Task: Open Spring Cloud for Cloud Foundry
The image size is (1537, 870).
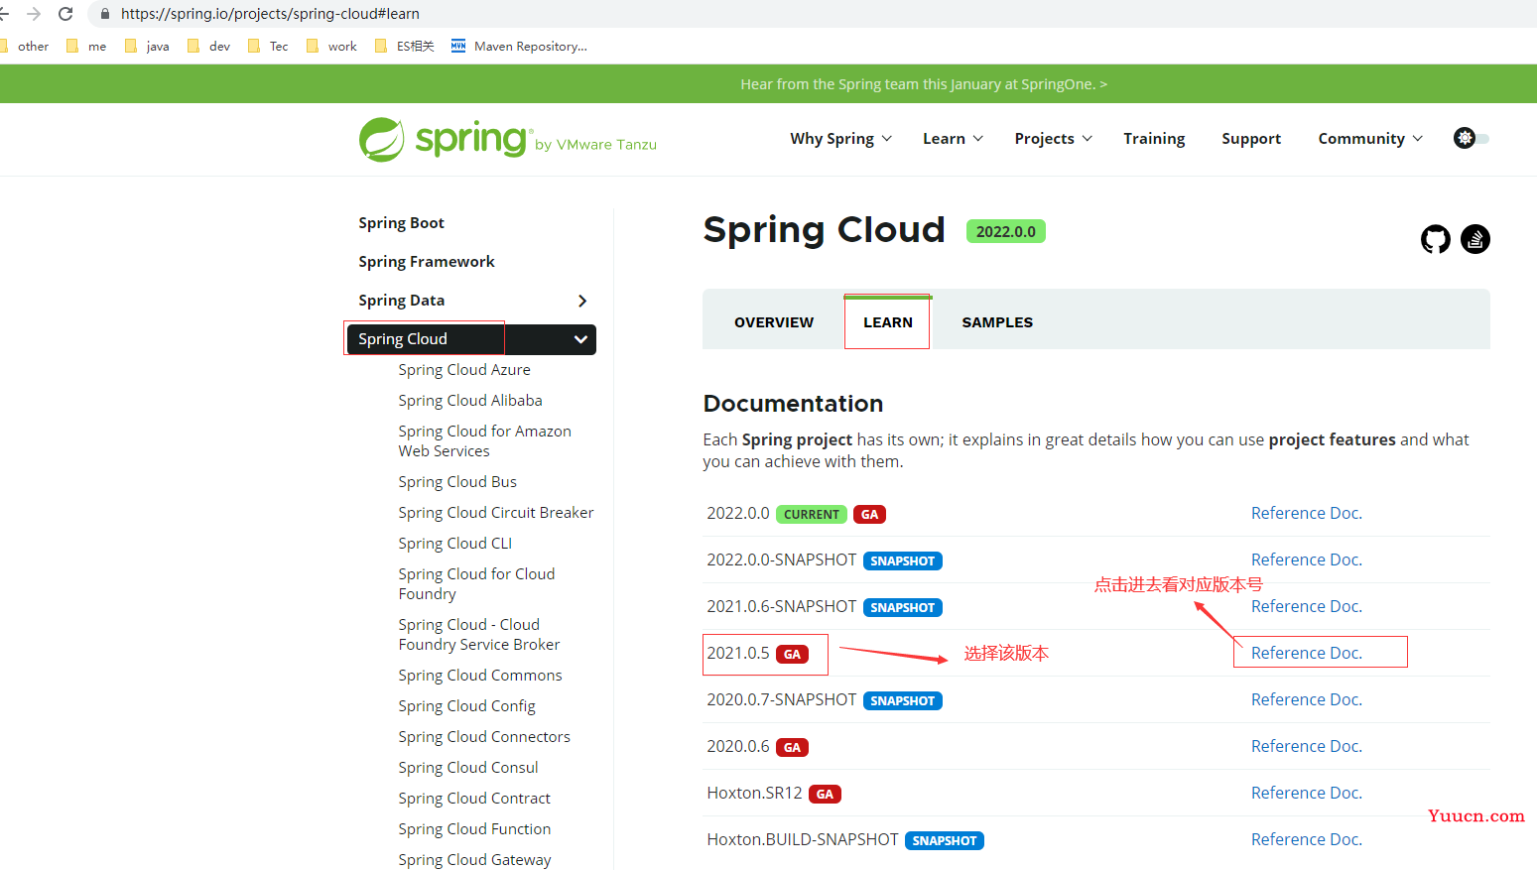Action: click(x=477, y=584)
